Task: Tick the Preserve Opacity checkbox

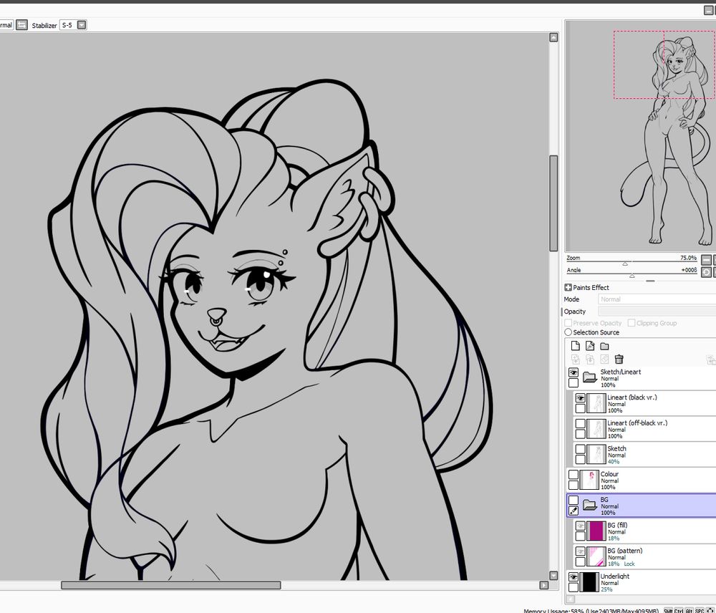Action: 569,323
